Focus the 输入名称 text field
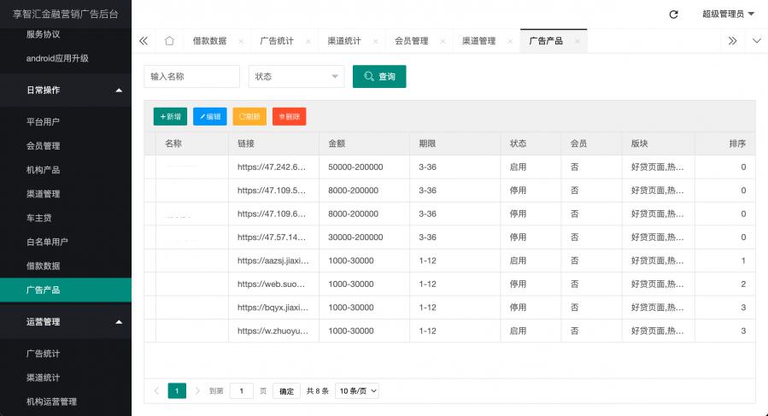 click(191, 76)
